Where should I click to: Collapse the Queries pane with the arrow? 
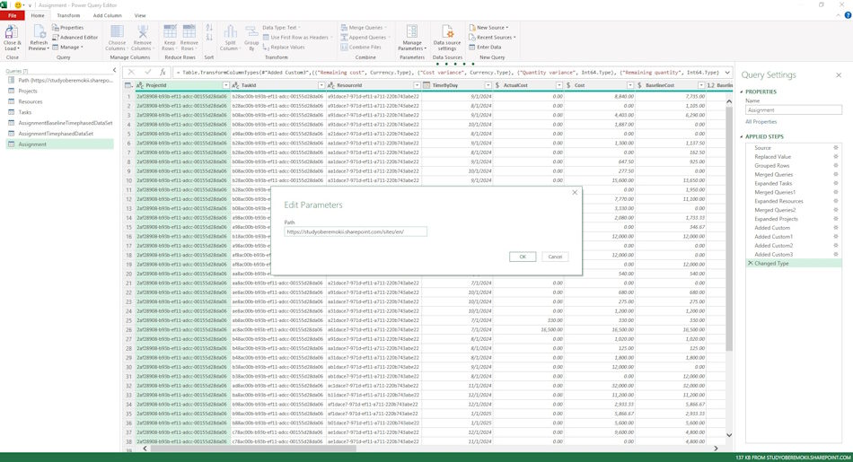(114, 70)
